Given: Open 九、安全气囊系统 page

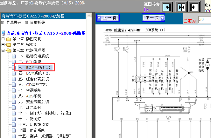Looking at the screenshot, I should [x=34, y=102].
